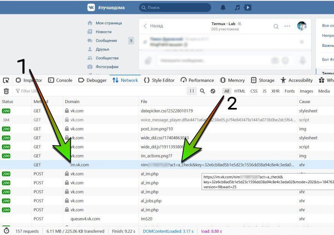Open the notifications bell icon
This screenshot has height=235, width=334.
point(223,7)
